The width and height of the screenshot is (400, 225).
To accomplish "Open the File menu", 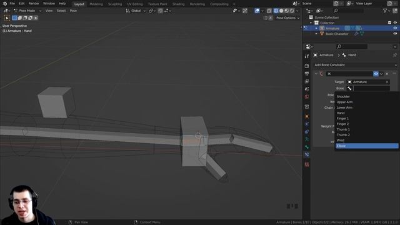I will click(x=12, y=4).
